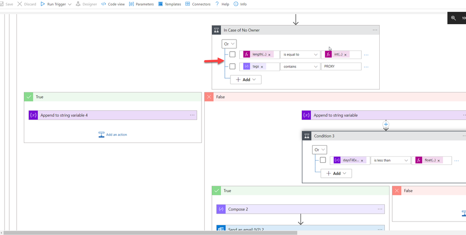Viewport: 466px width, 235px height.
Task: Remove the daysTilEx... token
Action: (362, 161)
